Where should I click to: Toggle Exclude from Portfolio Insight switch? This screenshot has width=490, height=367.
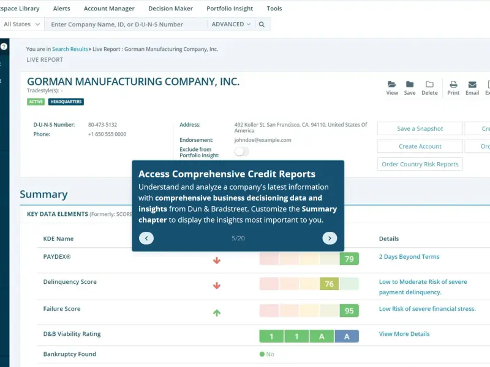pos(241,152)
